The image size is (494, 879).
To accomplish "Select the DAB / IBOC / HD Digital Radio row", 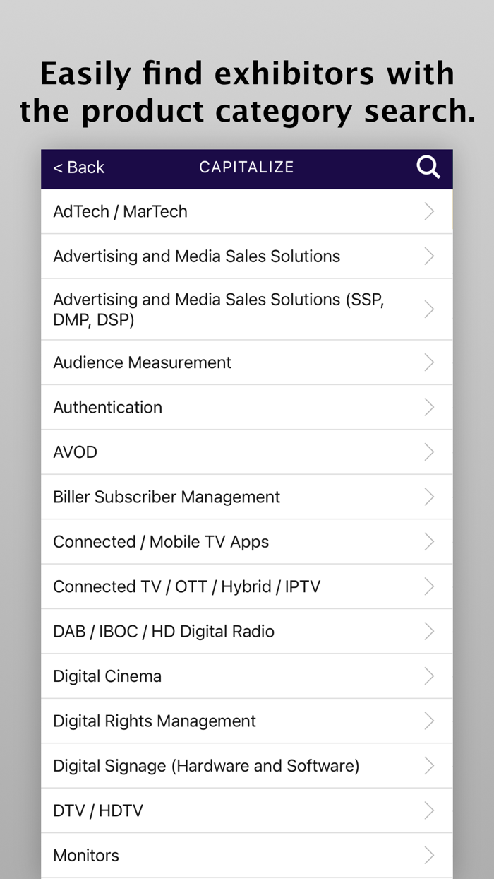I will [x=247, y=631].
